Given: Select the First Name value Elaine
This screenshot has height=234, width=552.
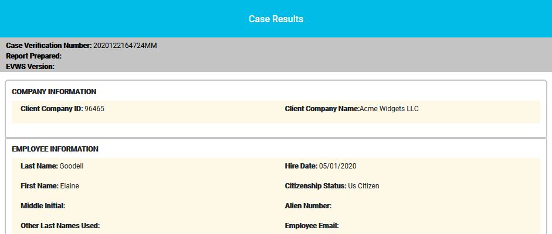Looking at the screenshot, I should point(69,186).
